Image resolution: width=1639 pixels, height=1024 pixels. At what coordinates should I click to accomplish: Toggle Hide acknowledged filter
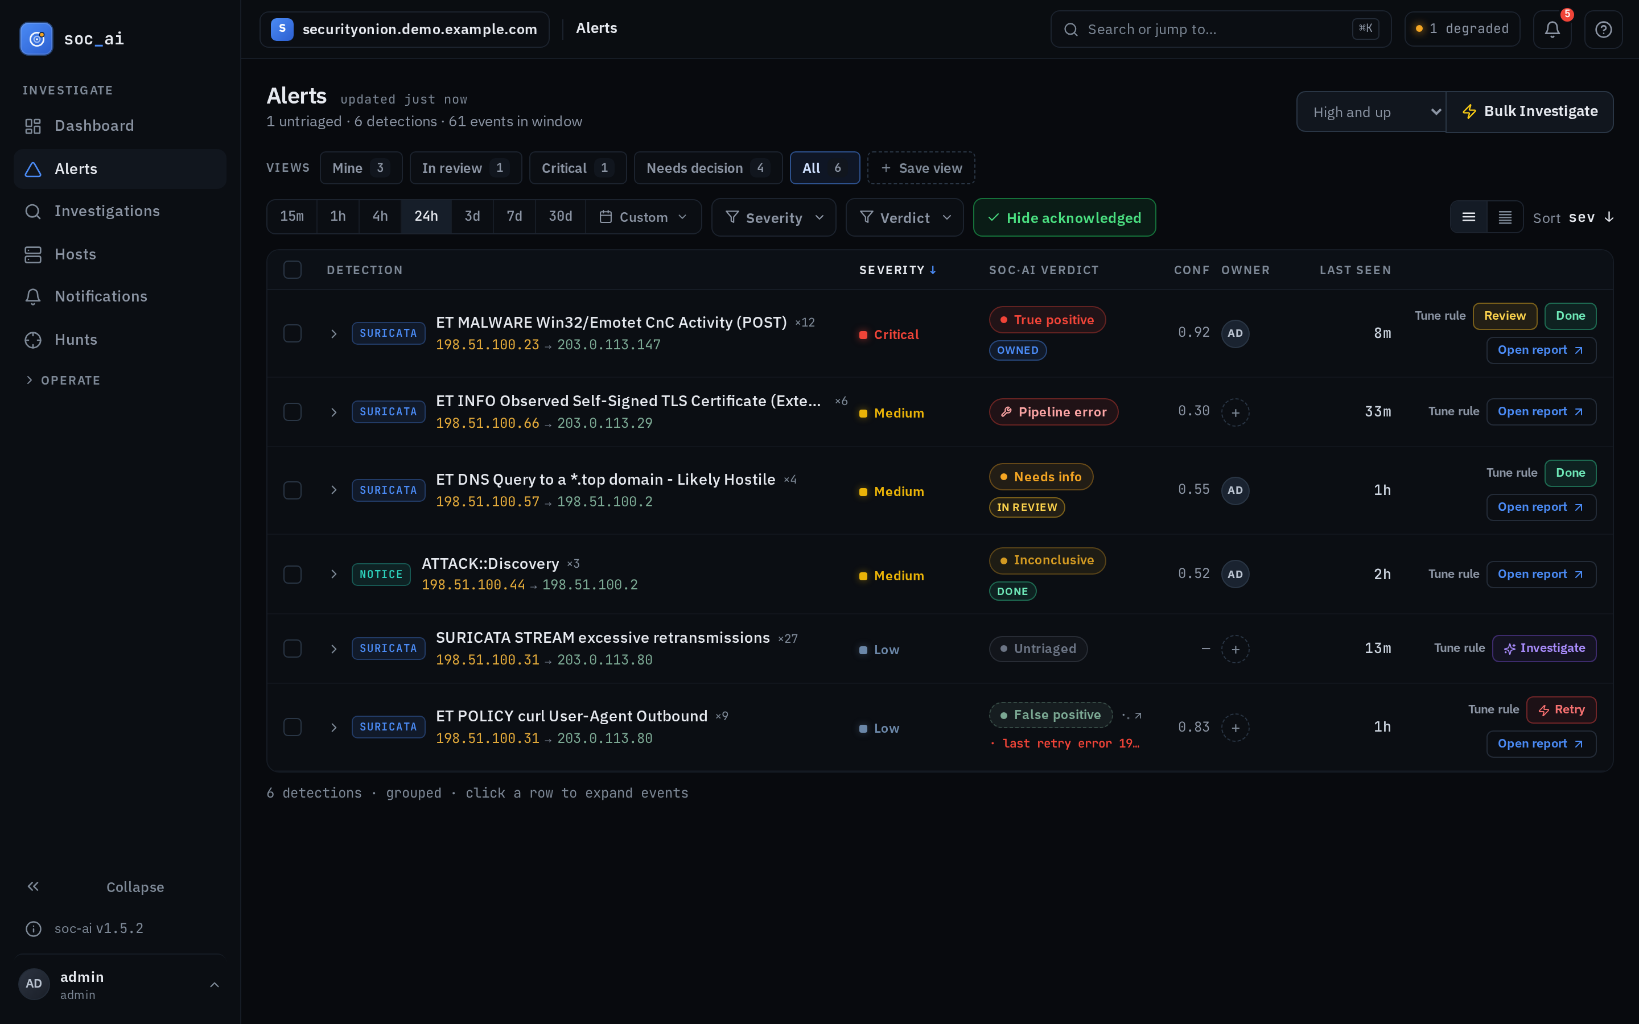(1064, 217)
